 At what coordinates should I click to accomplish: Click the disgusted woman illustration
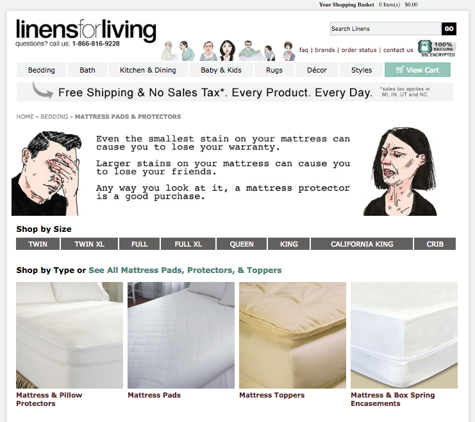401,171
